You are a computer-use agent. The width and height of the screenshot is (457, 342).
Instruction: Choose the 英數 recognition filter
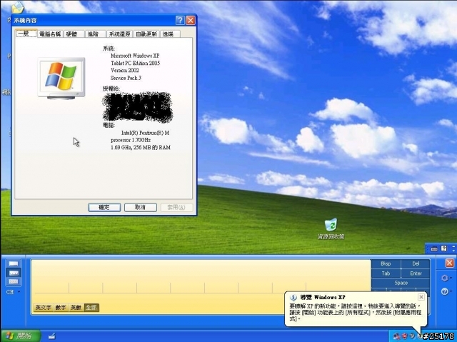tap(76, 307)
